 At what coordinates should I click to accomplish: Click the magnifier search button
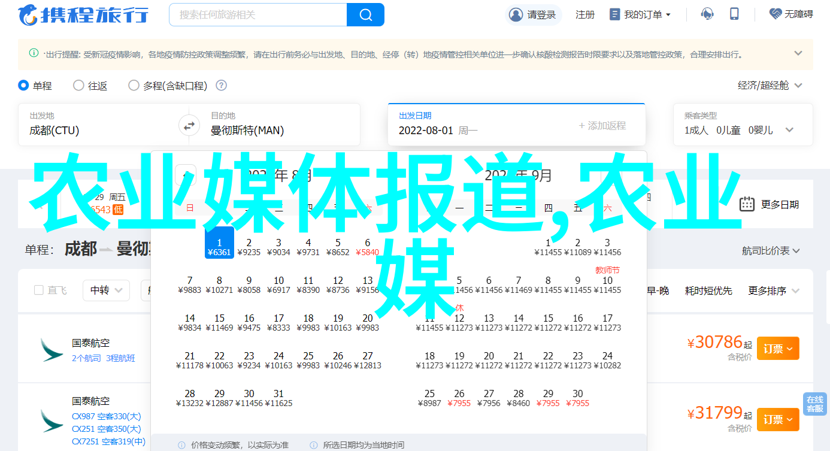[365, 14]
